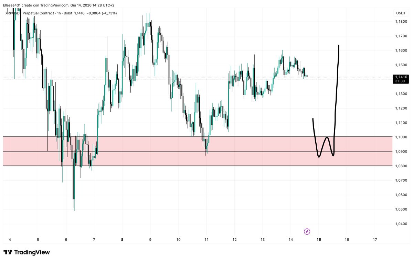Click the −0,0084 (−0,73%) price change text
The width and height of the screenshot is (413, 261).
pos(102,13)
